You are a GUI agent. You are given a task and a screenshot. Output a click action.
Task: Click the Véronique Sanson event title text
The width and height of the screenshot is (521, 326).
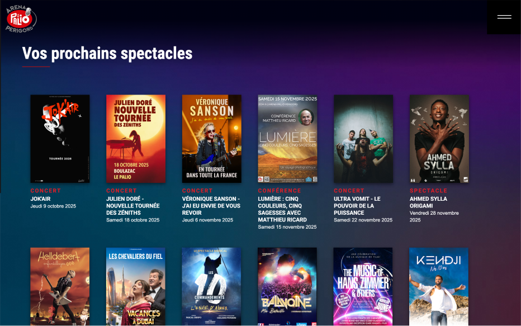[211, 206]
